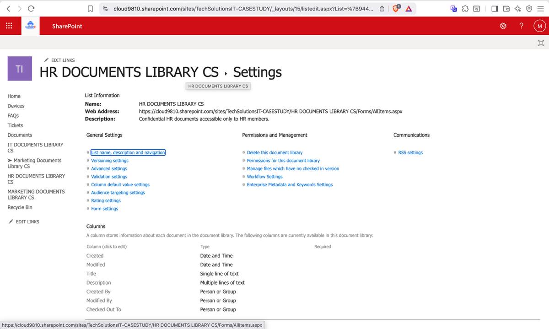Click the Checked Out To column name
This screenshot has height=329, width=549.
[104, 309]
